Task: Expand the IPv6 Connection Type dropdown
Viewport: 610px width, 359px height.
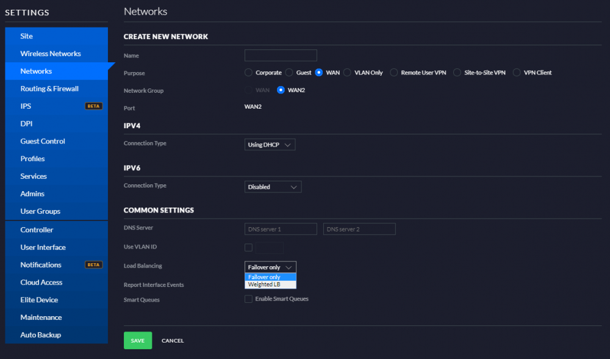Action: pos(273,187)
